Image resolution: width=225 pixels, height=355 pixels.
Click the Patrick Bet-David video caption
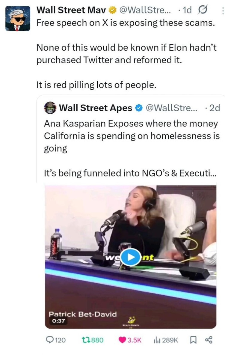tap(83, 314)
